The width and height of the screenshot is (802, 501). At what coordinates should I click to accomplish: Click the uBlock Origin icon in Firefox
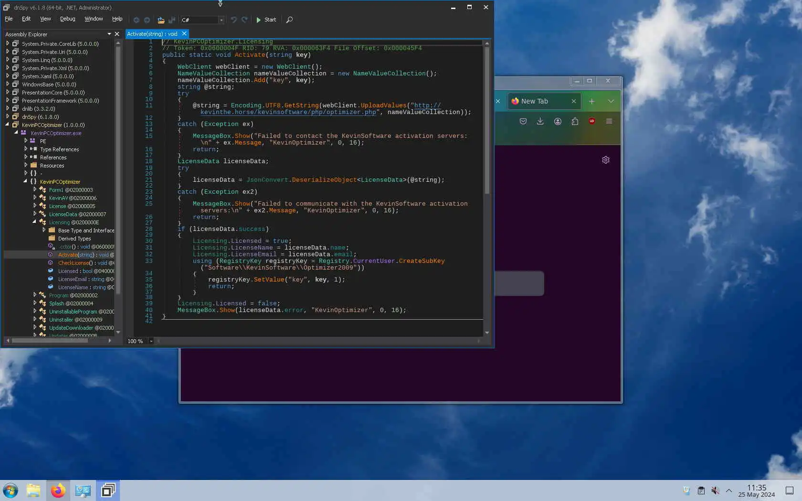(x=592, y=121)
